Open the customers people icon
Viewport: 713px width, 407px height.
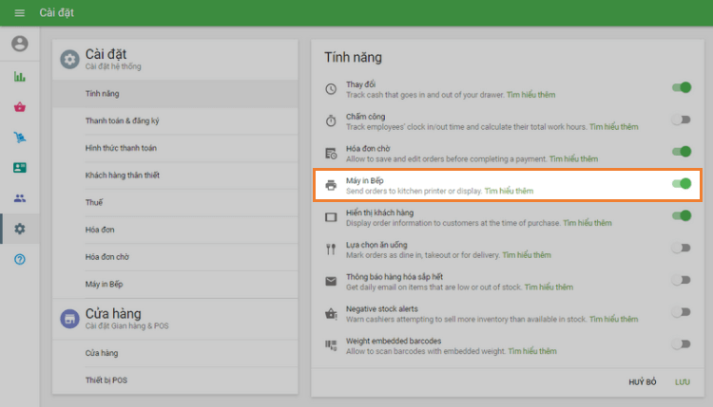tap(20, 198)
